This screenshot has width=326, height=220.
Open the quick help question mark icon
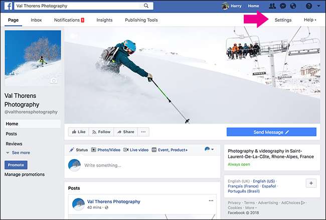[x=309, y=6]
